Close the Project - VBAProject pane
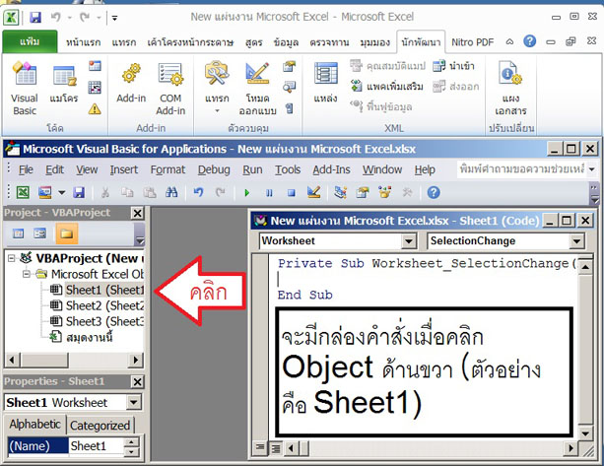The height and width of the screenshot is (466, 604). tap(137, 214)
